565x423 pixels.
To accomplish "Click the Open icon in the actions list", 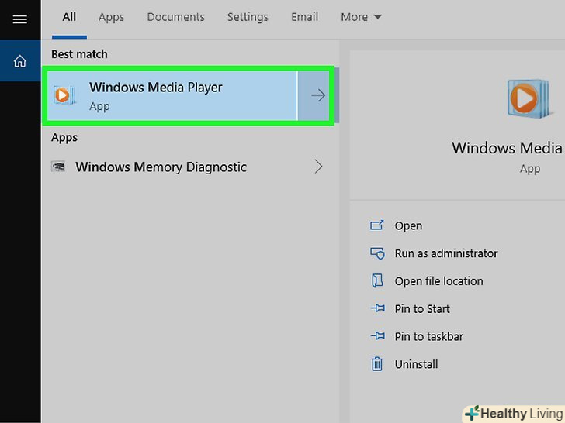I will [378, 225].
